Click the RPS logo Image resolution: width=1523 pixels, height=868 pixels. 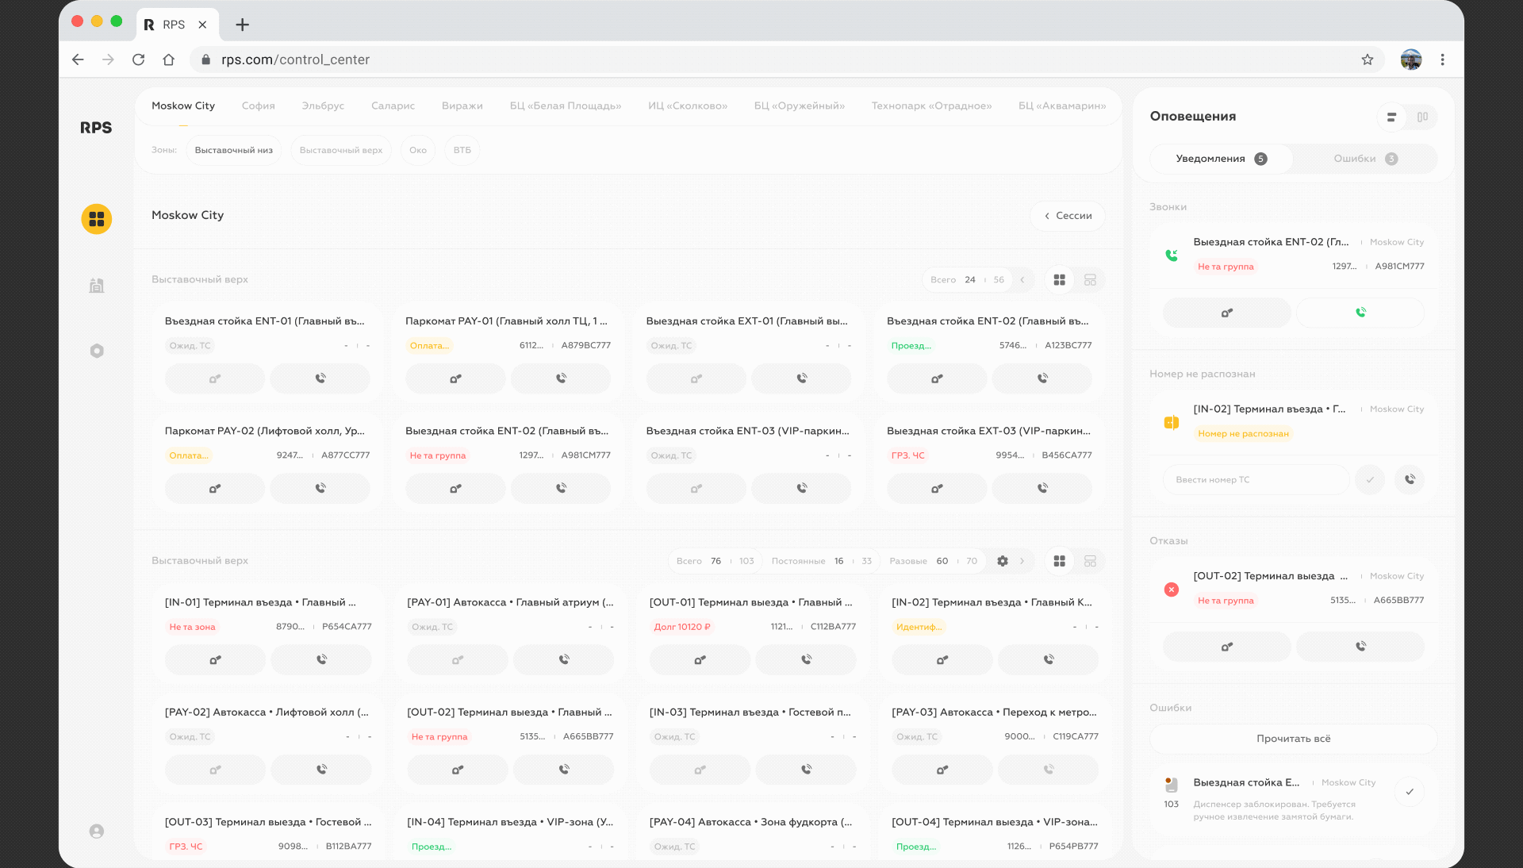tap(96, 128)
